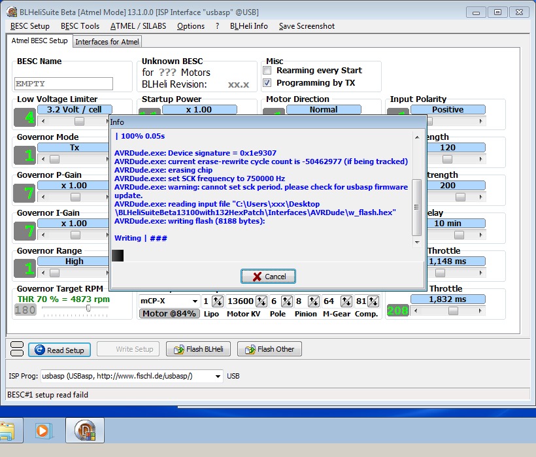Screen dimensions: 536x457
Task: Click left arrow of Governor I-Gain slider
Action: 43,235
